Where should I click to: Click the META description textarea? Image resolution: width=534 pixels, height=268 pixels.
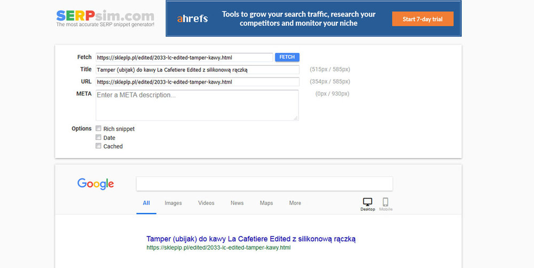coord(197,105)
